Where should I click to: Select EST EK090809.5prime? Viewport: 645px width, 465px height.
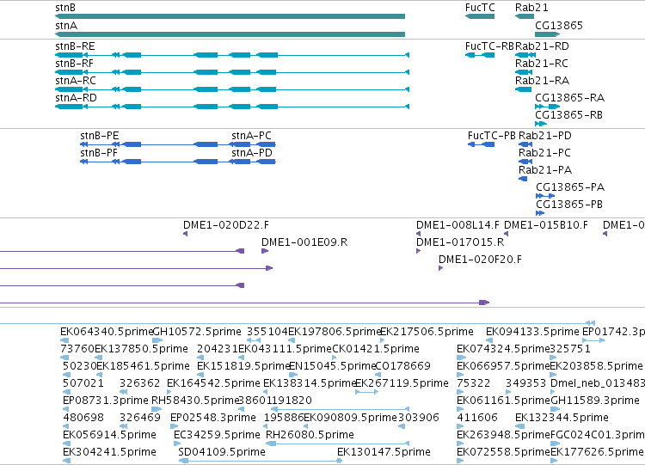pos(307,427)
